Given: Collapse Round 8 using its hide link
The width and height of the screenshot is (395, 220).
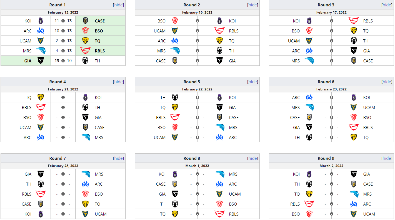Looking at the screenshot, I should (253, 158).
